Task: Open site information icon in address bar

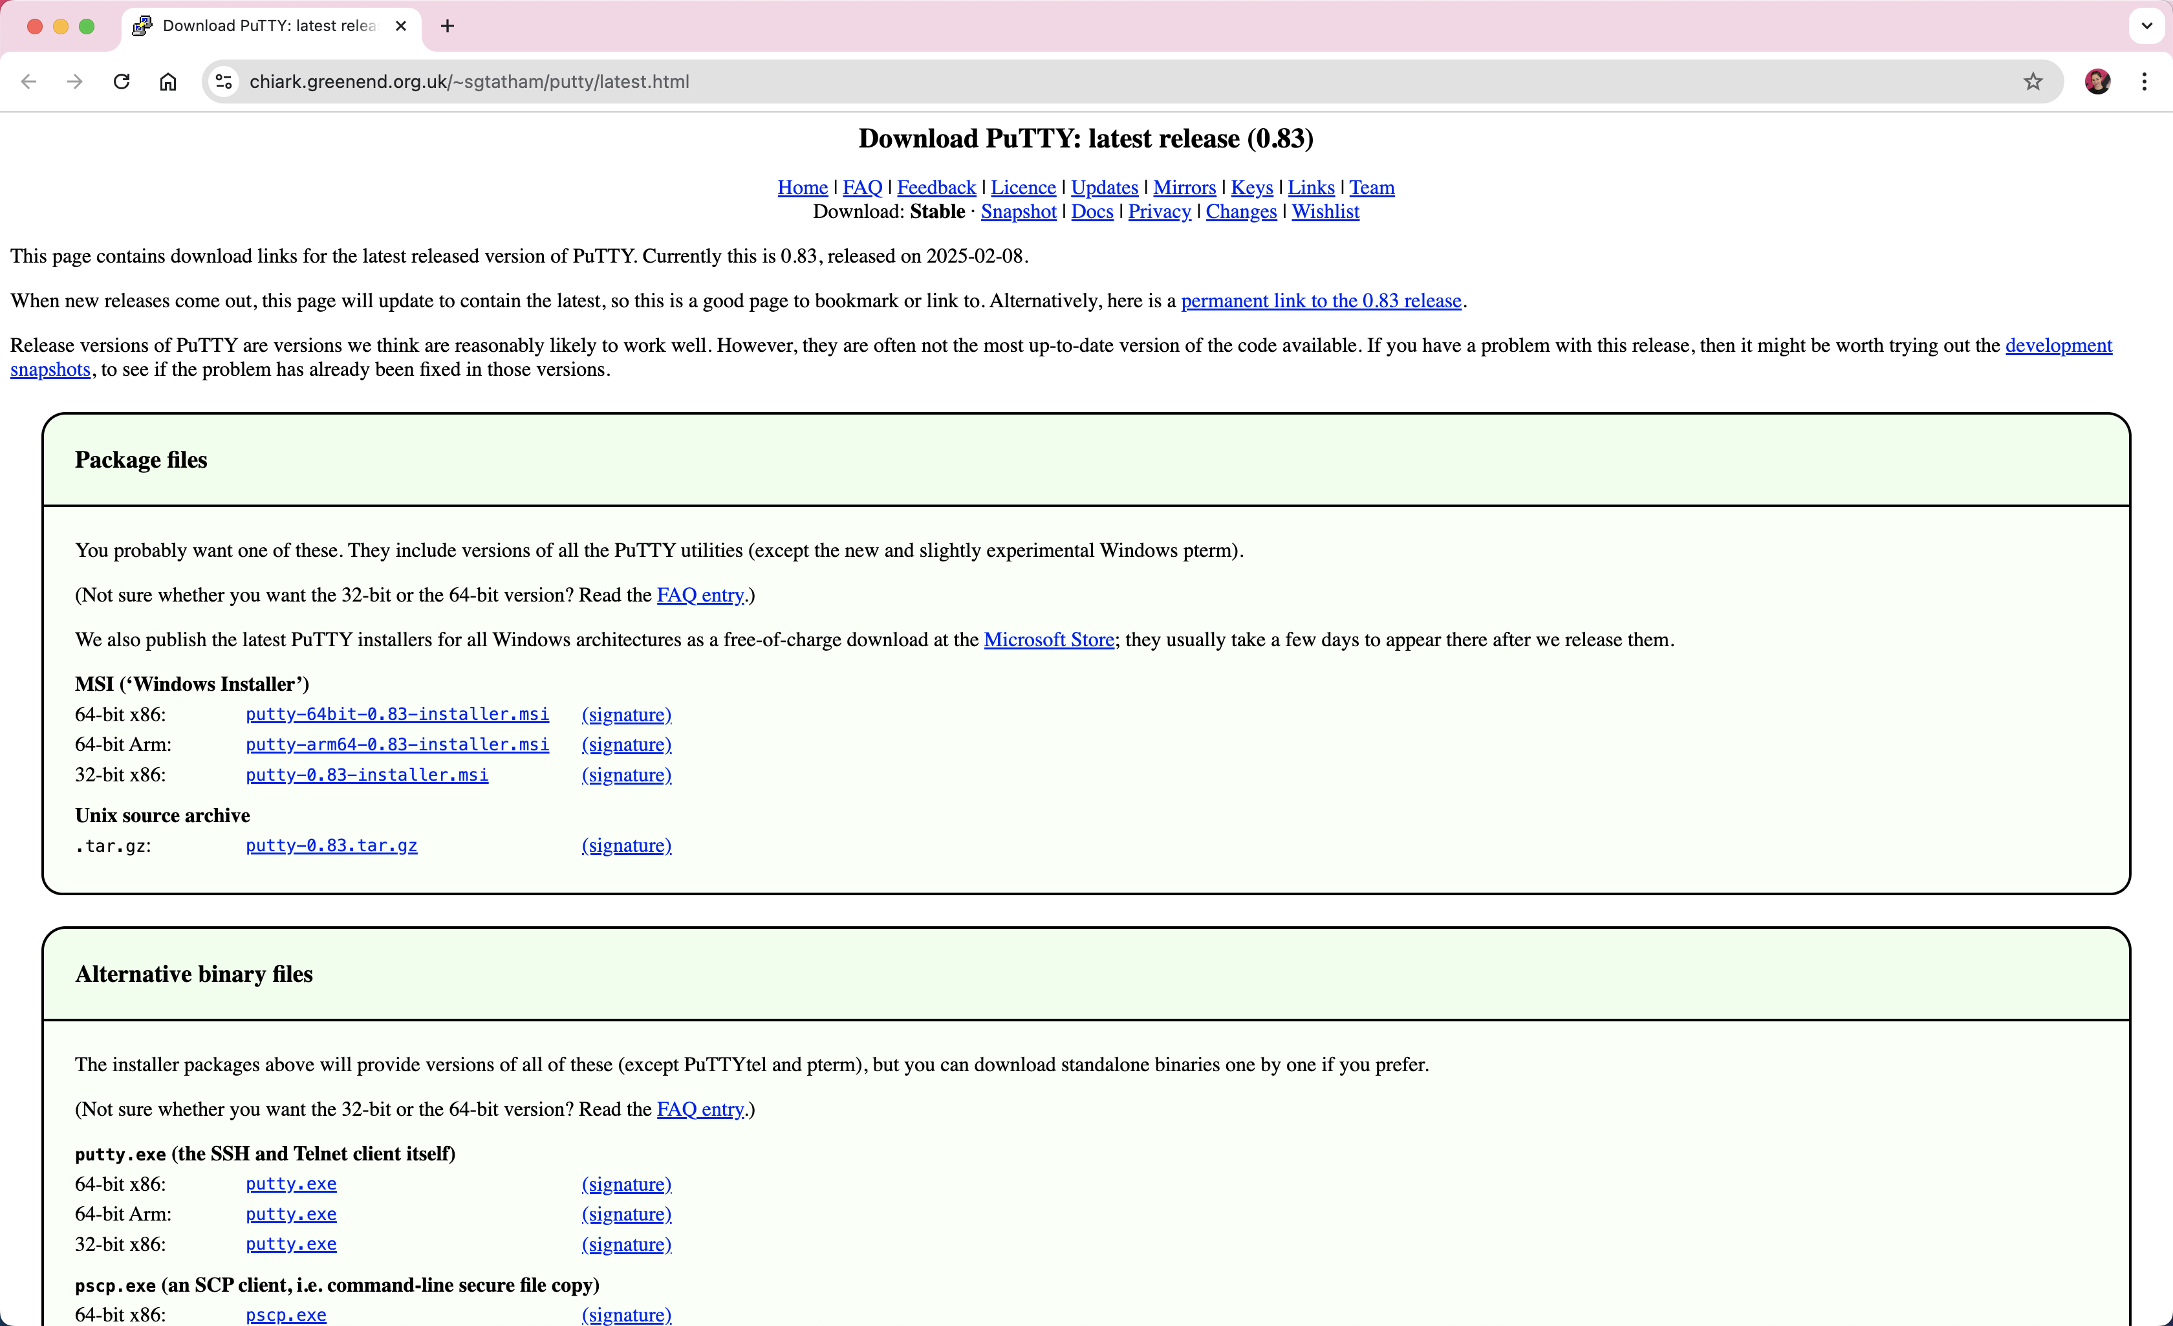Action: pos(224,81)
